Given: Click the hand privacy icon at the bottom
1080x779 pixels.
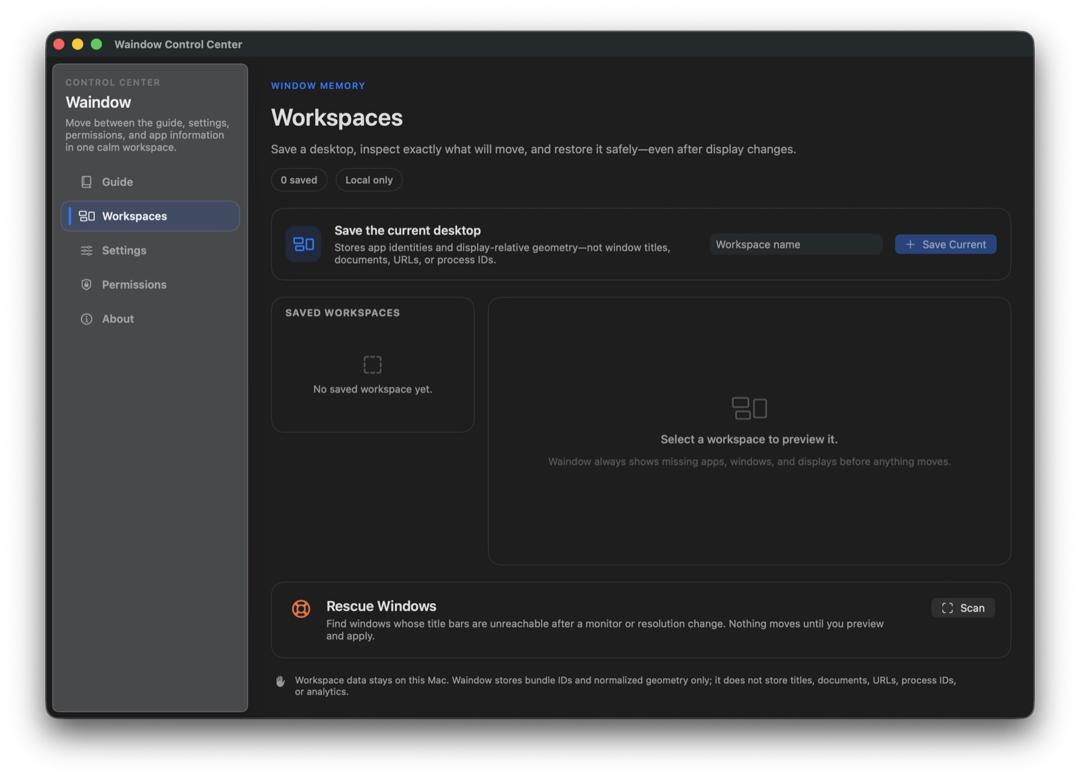Looking at the screenshot, I should [x=280, y=681].
